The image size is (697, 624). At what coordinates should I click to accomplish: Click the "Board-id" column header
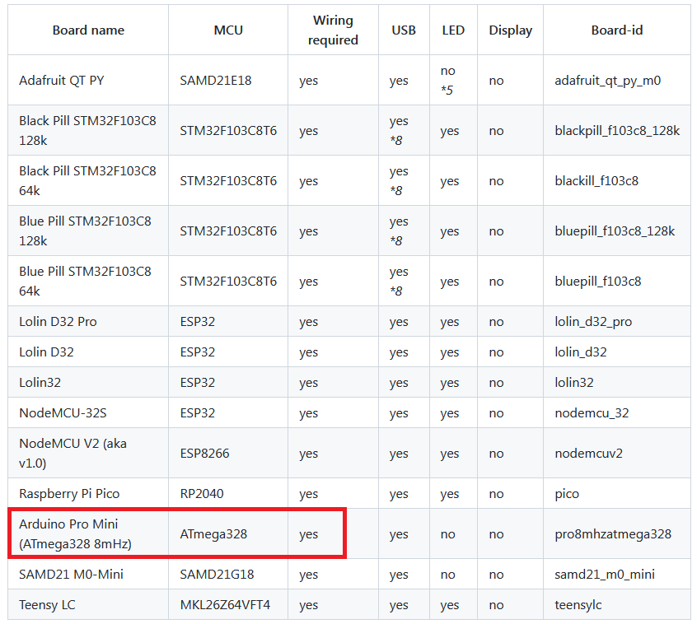coord(616,30)
